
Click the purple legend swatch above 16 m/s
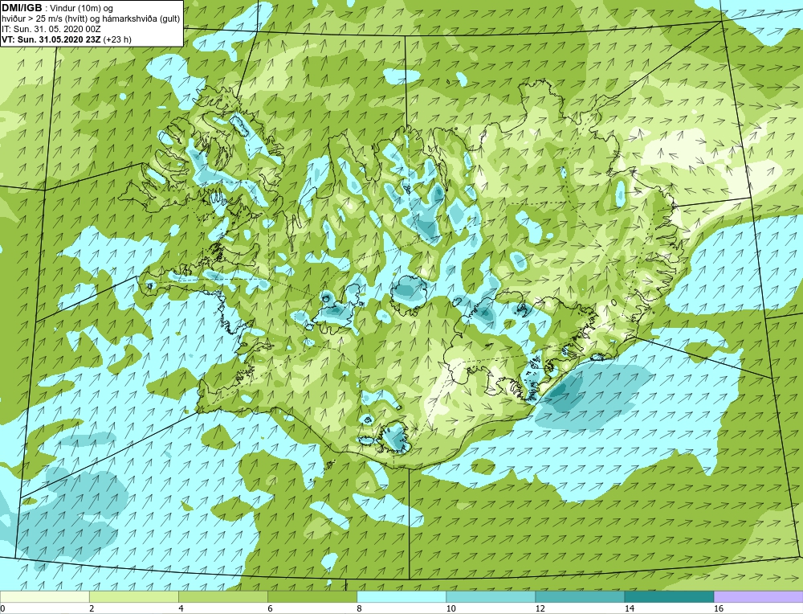tap(759, 596)
